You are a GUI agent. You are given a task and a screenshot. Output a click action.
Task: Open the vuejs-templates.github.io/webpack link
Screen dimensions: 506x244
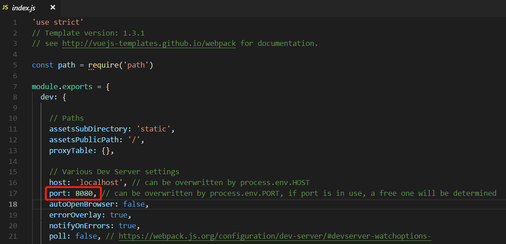pyautogui.click(x=149, y=44)
